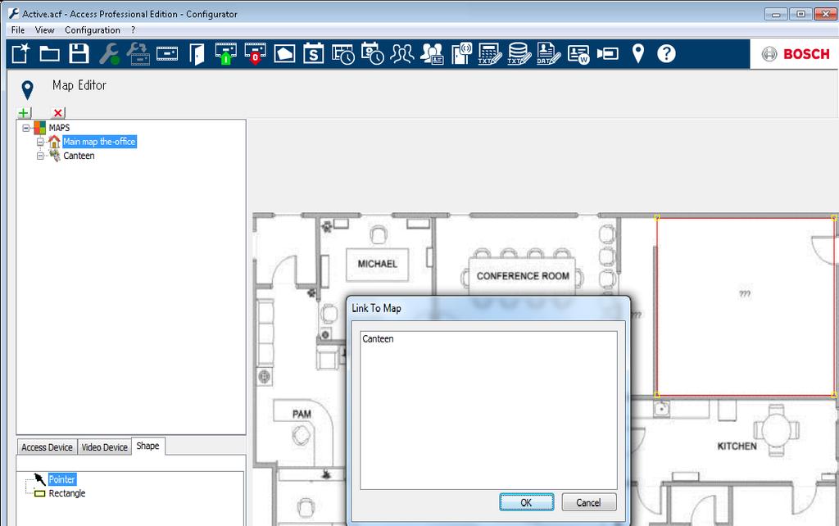The width and height of the screenshot is (839, 526).
Task: Open help with the question mark icon
Action: (x=666, y=54)
